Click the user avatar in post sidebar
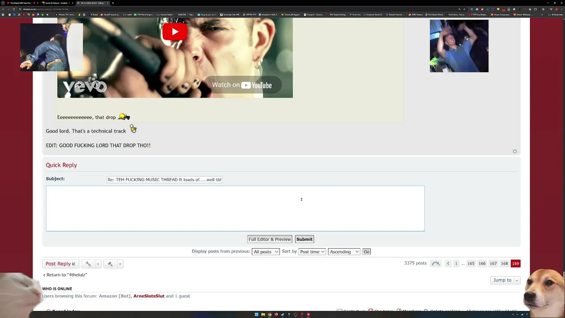This screenshot has width=565, height=318. (x=459, y=46)
